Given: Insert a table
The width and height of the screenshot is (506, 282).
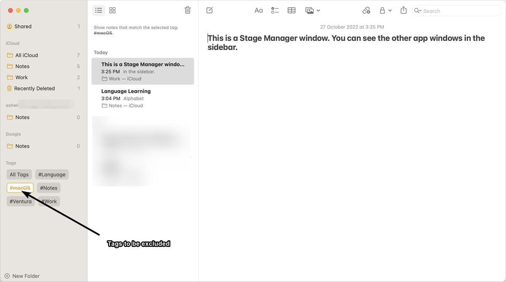Looking at the screenshot, I should [x=291, y=10].
